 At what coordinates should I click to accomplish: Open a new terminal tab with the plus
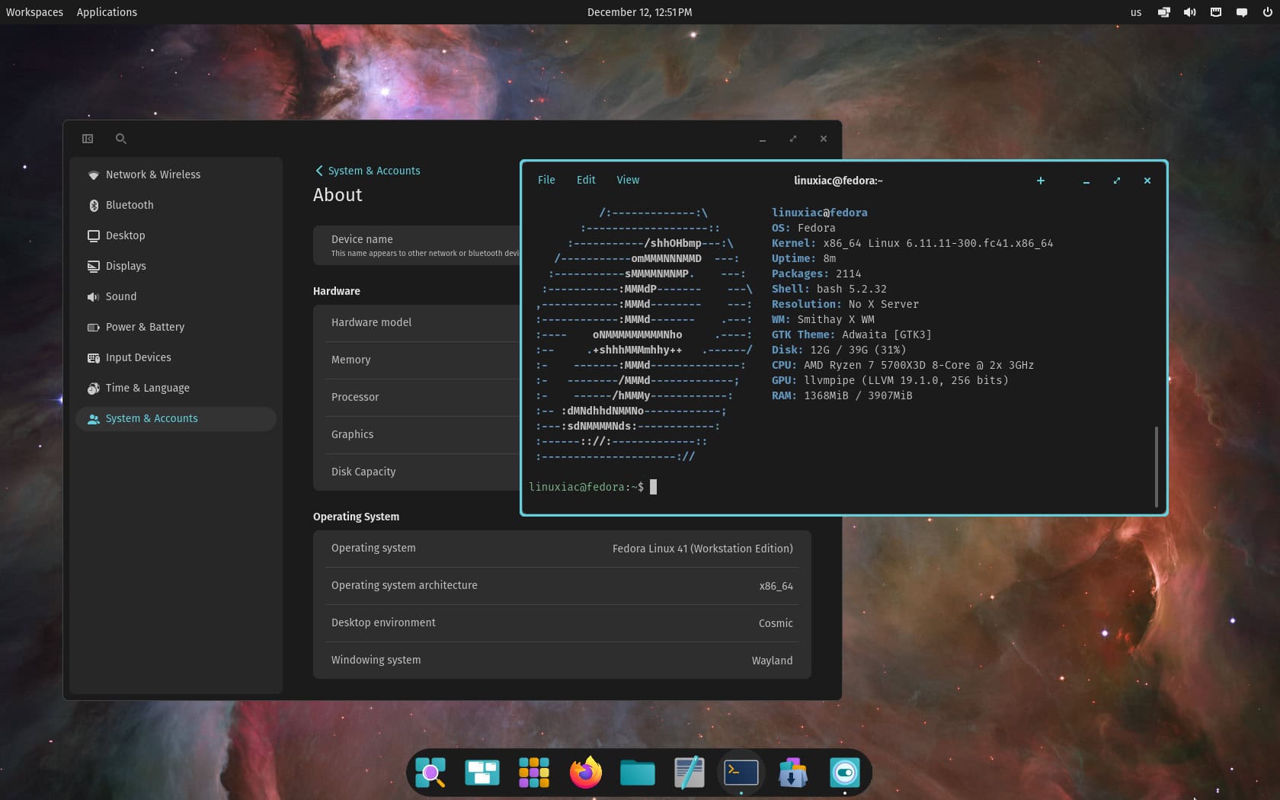1041,181
